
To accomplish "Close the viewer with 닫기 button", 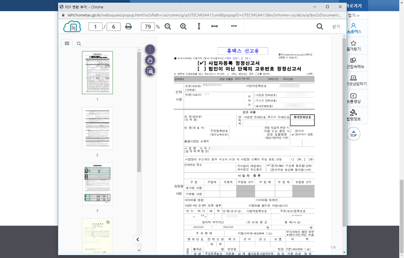I will coord(336,27).
